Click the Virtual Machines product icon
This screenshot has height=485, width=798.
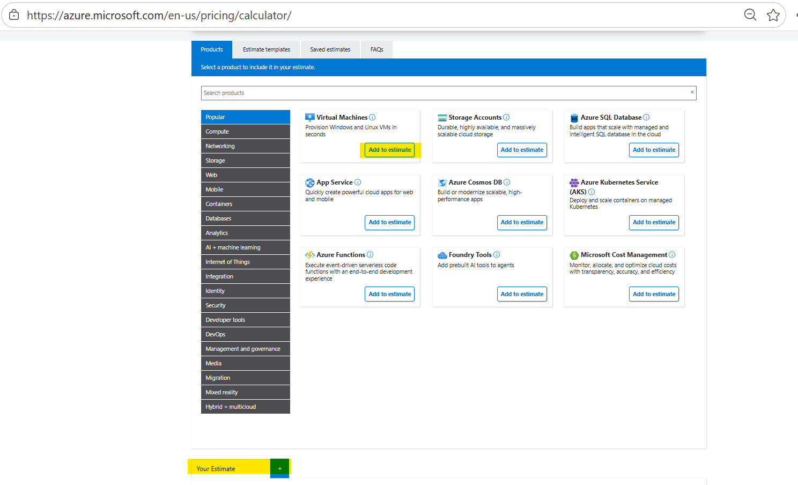tap(310, 117)
